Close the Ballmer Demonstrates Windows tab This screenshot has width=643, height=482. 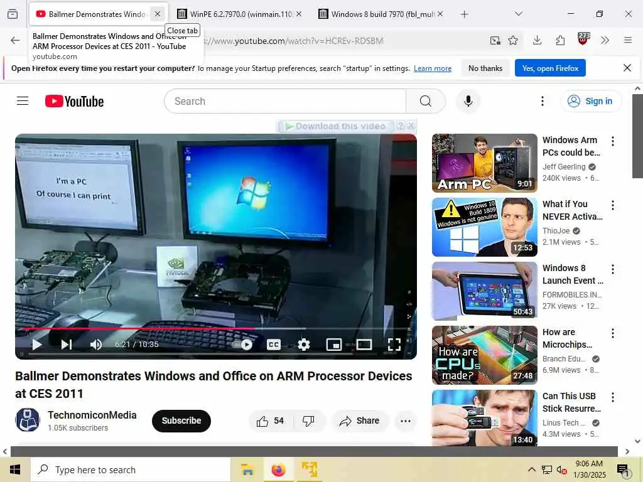[158, 14]
